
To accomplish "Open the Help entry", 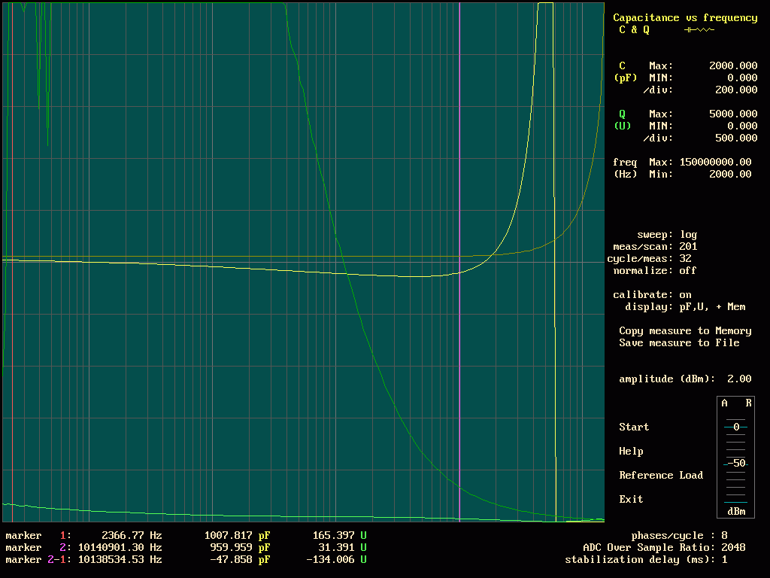I will (x=631, y=452).
